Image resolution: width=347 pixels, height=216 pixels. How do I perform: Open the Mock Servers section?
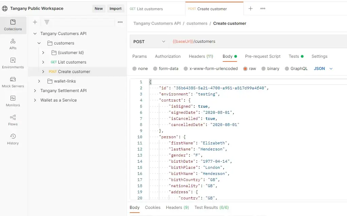point(13,82)
